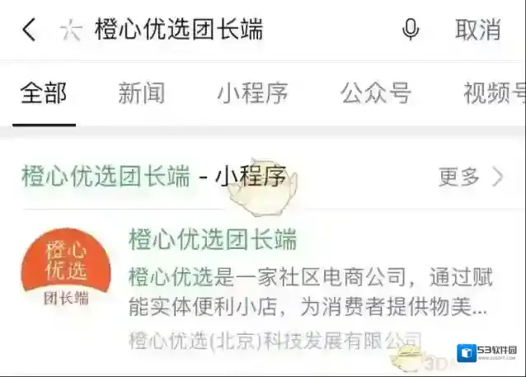Viewport: 526px width, 377px height.
Task: Tap the teapot watermark near the bottom
Action: pos(407,359)
